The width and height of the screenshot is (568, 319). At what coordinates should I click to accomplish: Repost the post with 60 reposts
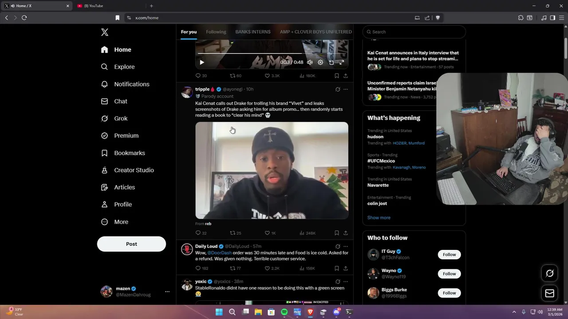(x=235, y=76)
